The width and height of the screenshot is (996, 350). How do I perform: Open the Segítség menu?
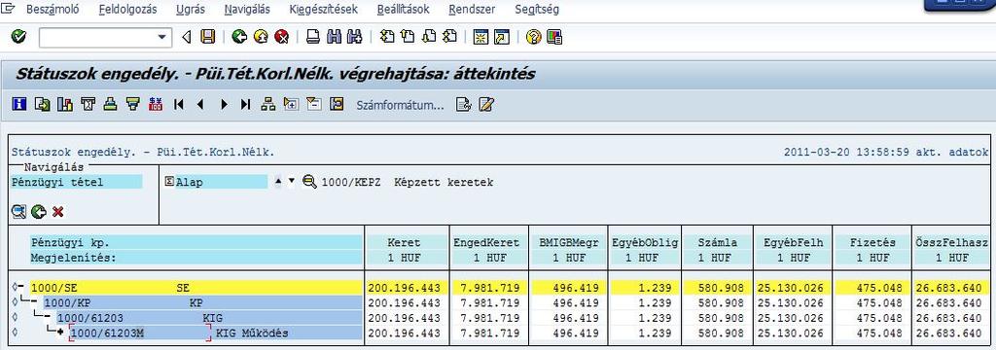click(537, 10)
